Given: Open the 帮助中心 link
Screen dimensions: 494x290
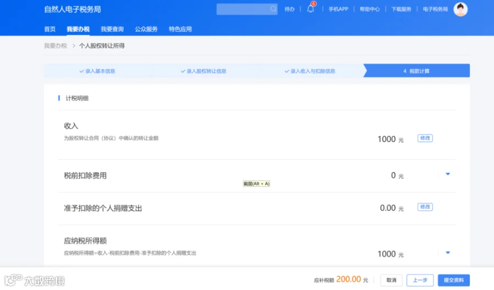Looking at the screenshot, I should tap(369, 9).
